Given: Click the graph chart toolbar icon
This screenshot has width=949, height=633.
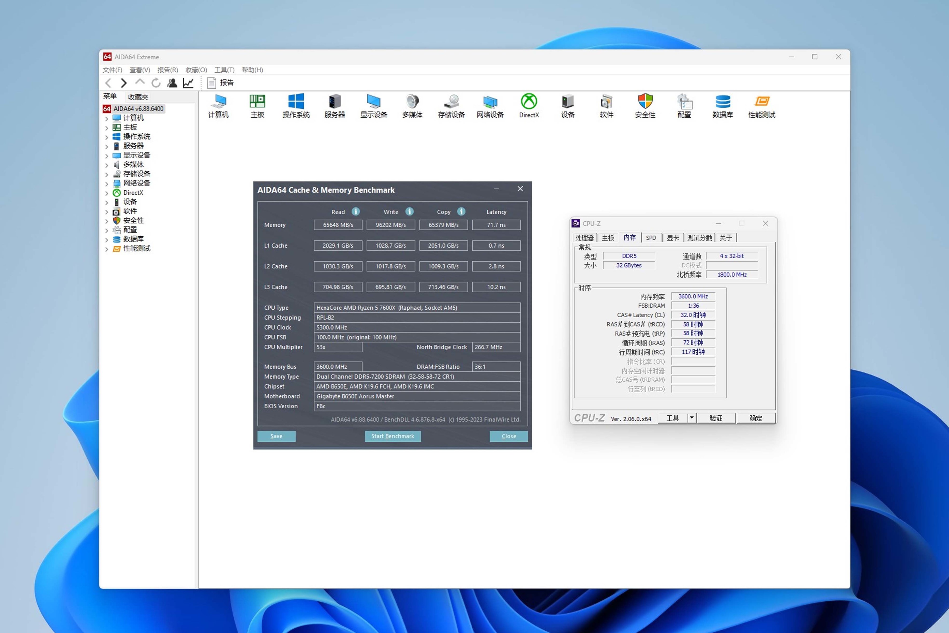Looking at the screenshot, I should (188, 83).
